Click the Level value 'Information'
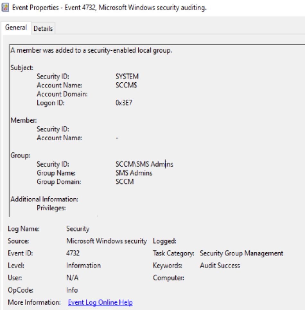 click(x=83, y=266)
